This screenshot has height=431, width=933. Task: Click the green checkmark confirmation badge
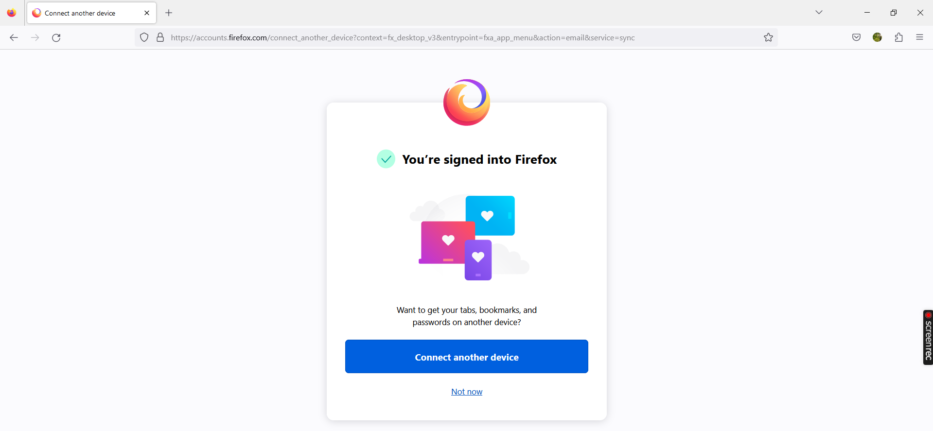click(x=386, y=159)
